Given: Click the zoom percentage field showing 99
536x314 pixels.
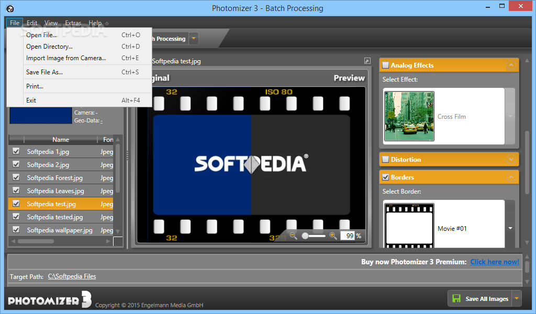Looking at the screenshot, I should point(348,235).
